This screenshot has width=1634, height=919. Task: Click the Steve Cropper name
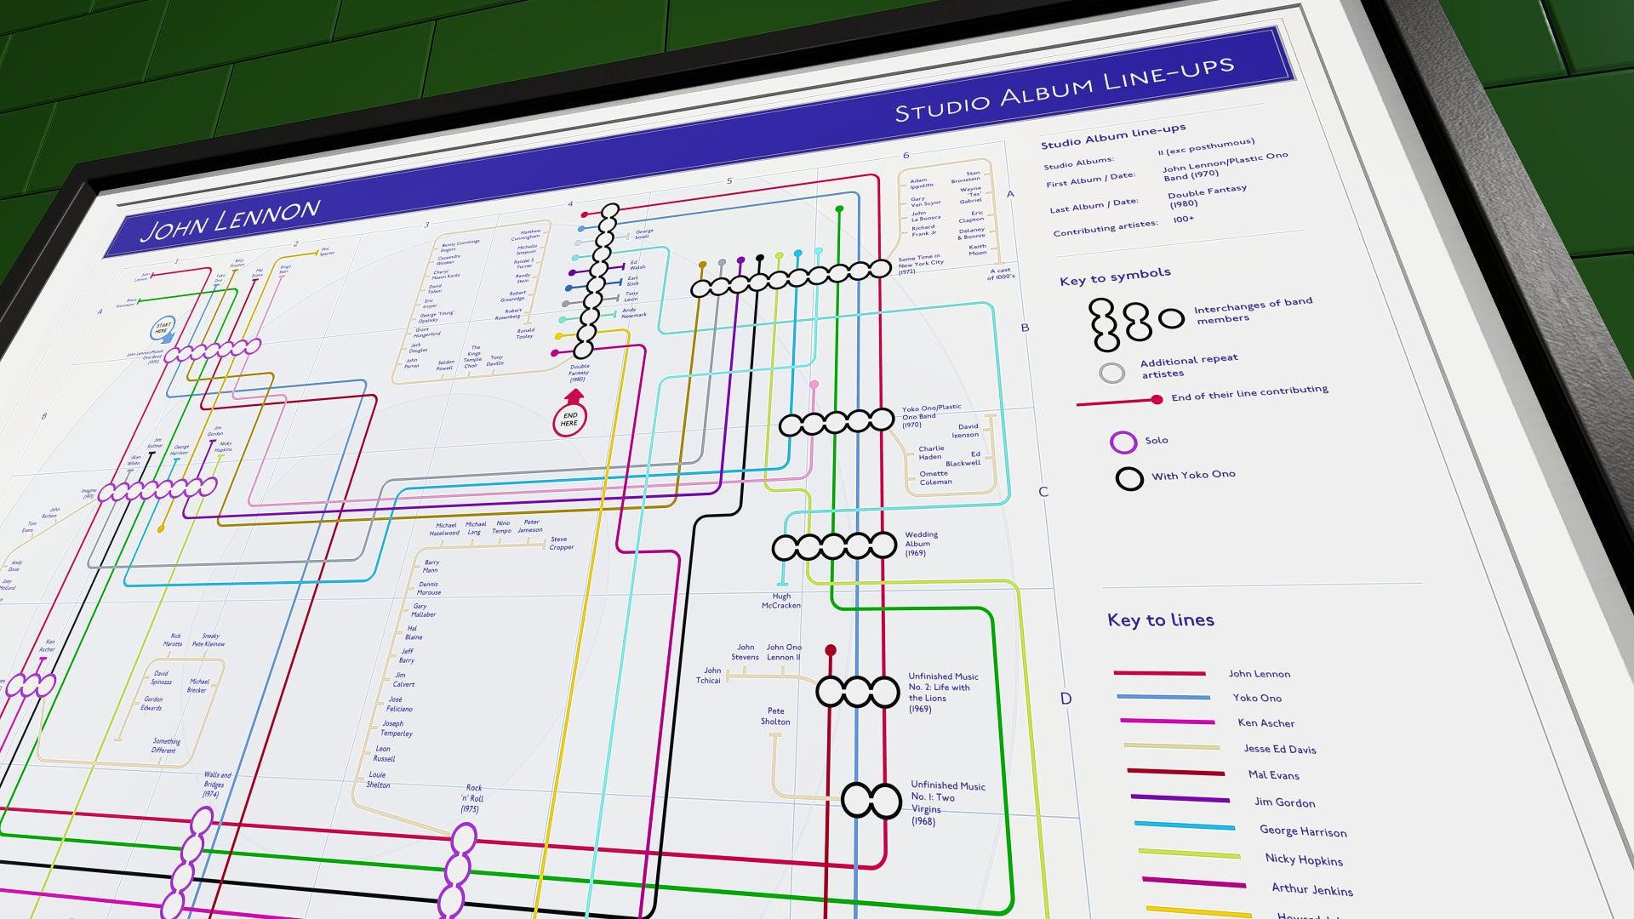[x=562, y=543]
